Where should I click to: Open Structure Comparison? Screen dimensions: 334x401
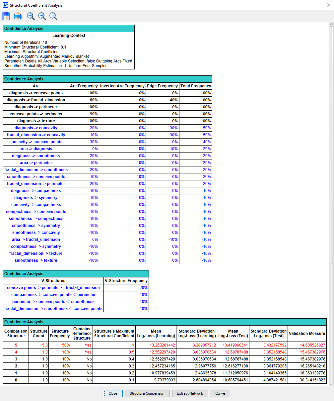point(147,393)
